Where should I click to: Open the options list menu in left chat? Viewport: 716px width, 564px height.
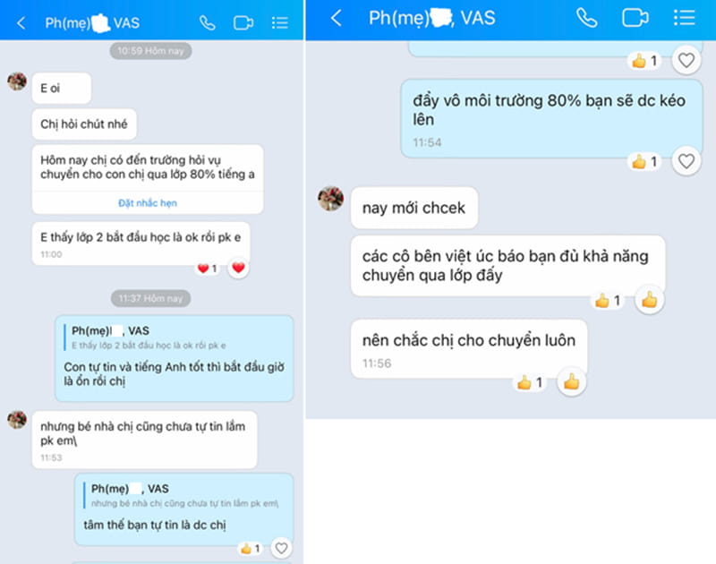coord(279,23)
